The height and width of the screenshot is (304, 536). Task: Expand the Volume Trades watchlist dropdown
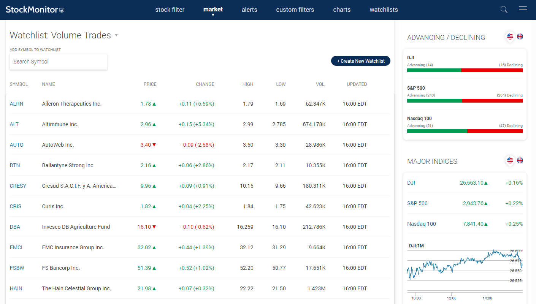116,35
